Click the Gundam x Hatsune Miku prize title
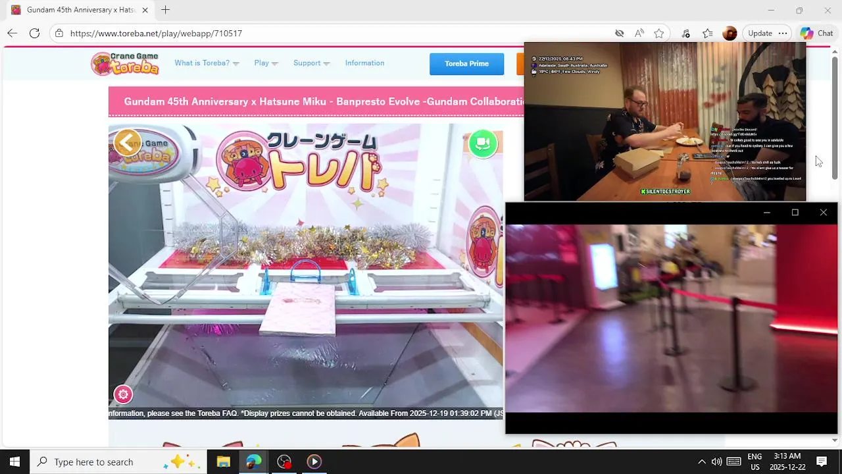 (324, 101)
